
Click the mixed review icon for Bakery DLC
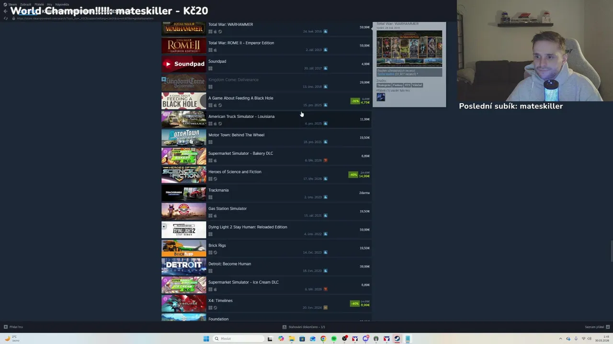click(326, 161)
